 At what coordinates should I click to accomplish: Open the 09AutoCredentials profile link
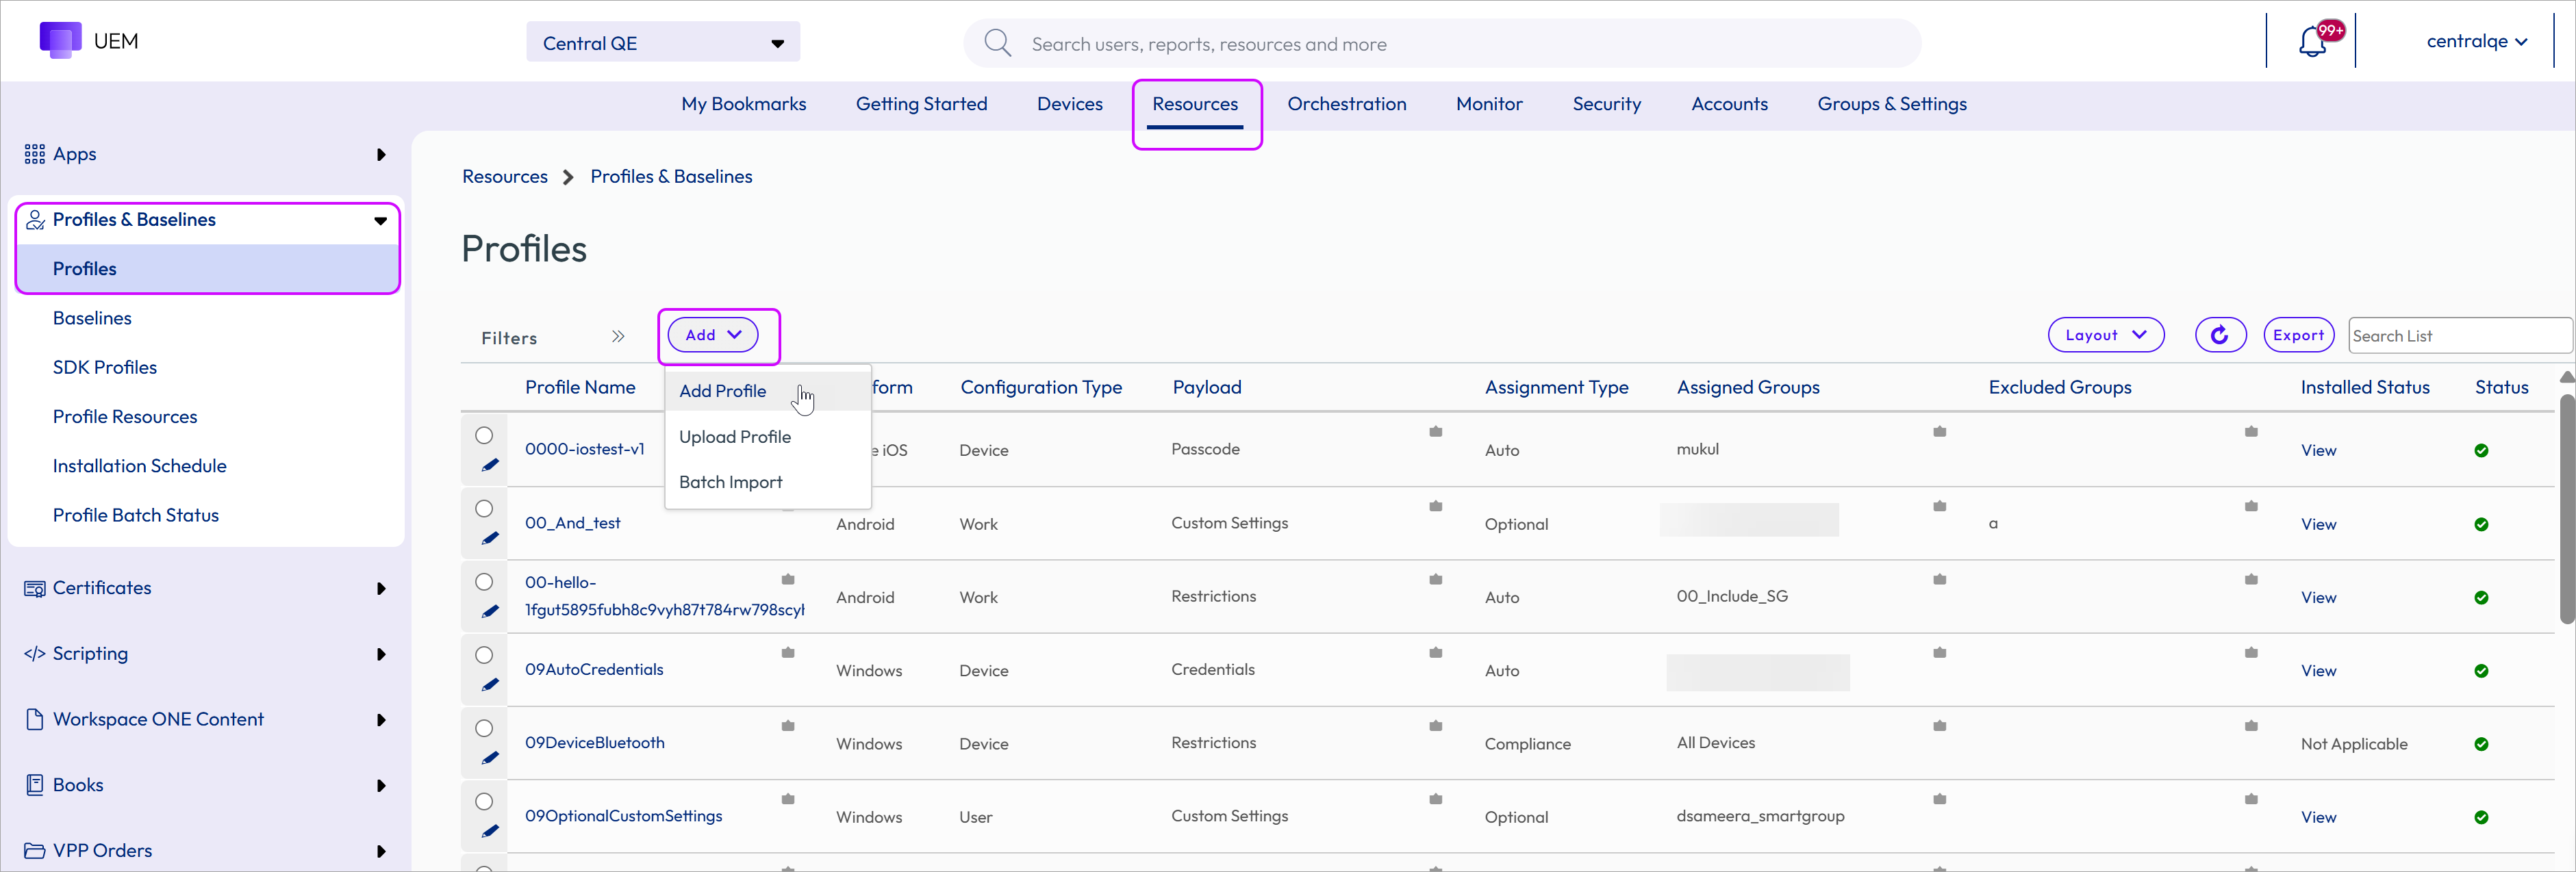click(x=594, y=669)
